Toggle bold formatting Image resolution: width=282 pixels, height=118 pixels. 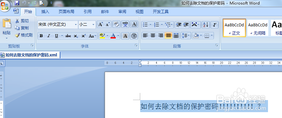[x=41, y=36]
